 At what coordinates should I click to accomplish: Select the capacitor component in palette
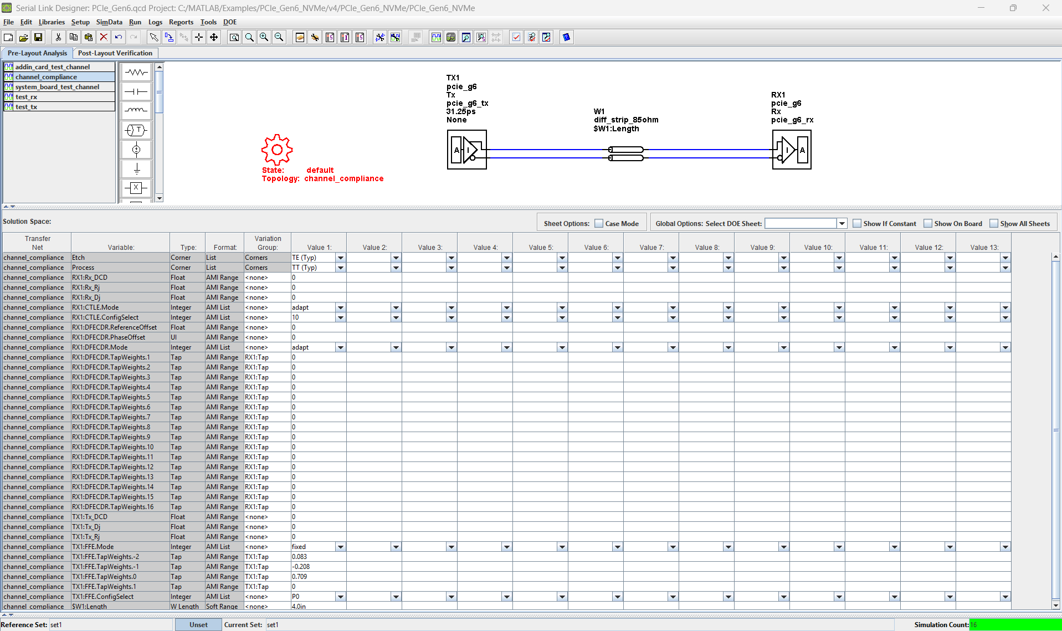tap(136, 91)
